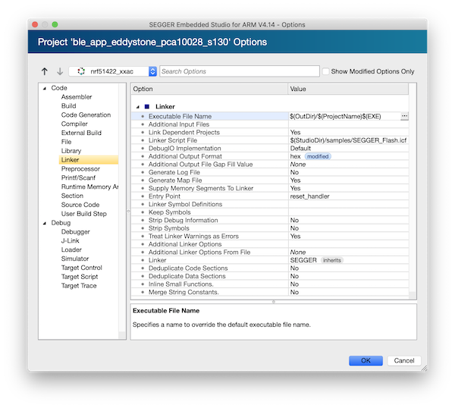The width and height of the screenshot is (455, 408).
Task: Select Compiler category
Action: (74, 124)
